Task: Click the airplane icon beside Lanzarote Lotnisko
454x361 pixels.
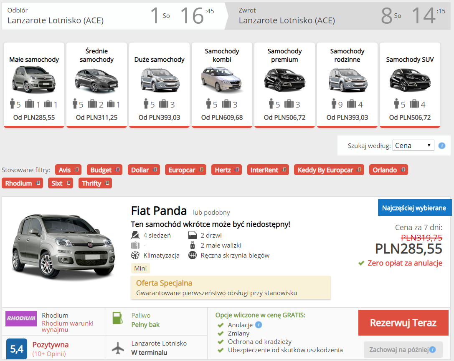Action: tap(118, 348)
